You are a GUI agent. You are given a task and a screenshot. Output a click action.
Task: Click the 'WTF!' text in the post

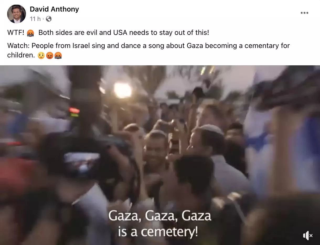pos(16,33)
